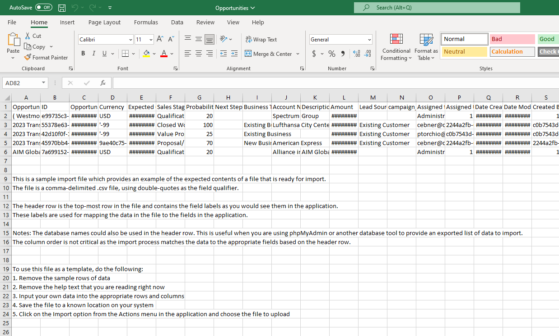Toggle Italic formatting

pyautogui.click(x=93, y=54)
